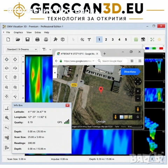
Task: Toggle the X axis button
Action: pos(152,159)
